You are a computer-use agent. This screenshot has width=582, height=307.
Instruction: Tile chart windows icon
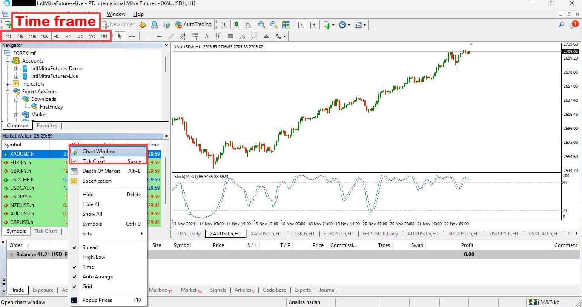[x=286, y=25]
